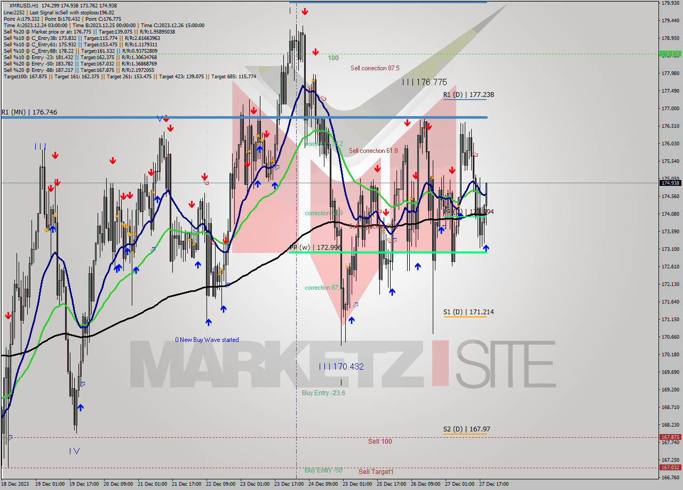
Task: Click the 'I I I 170.432' wave label
Action: click(341, 366)
